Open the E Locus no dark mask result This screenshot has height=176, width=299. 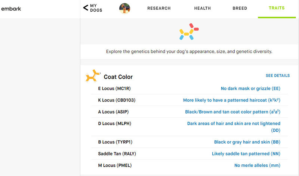(x=250, y=89)
